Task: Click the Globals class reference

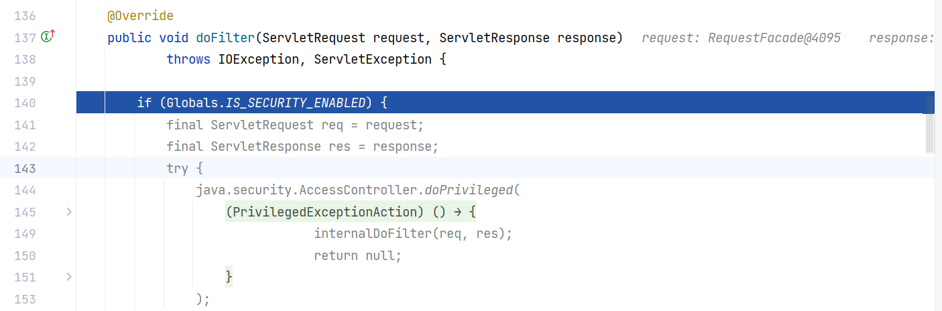Action: (x=188, y=103)
